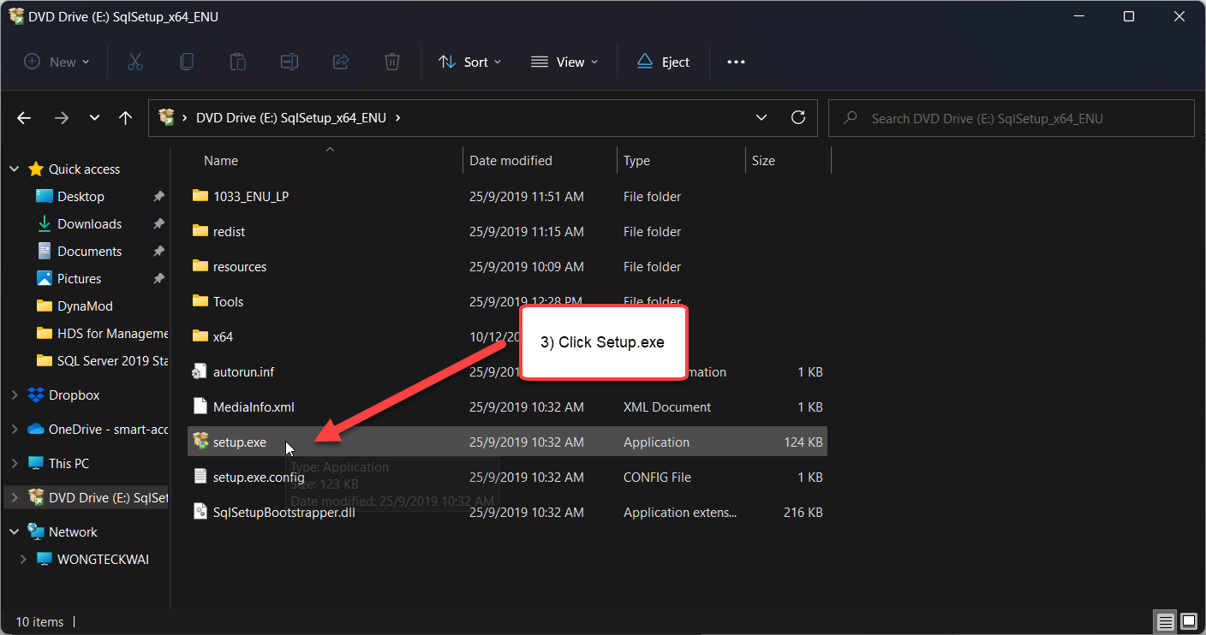
Task: Go back with the left arrow
Action: pyautogui.click(x=24, y=118)
